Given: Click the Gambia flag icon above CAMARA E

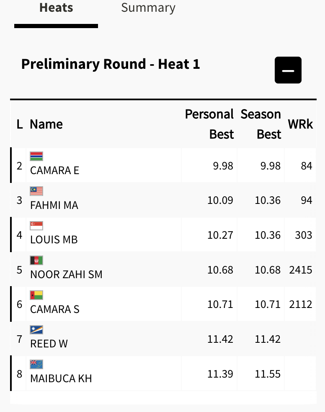Looking at the screenshot, I should click(36, 156).
